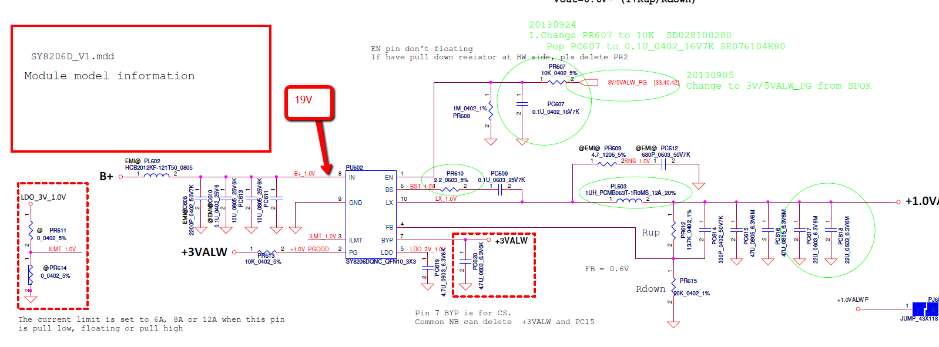Click the Rup feedback label
Image resolution: width=939 pixels, height=347 pixels.
pyautogui.click(x=650, y=233)
